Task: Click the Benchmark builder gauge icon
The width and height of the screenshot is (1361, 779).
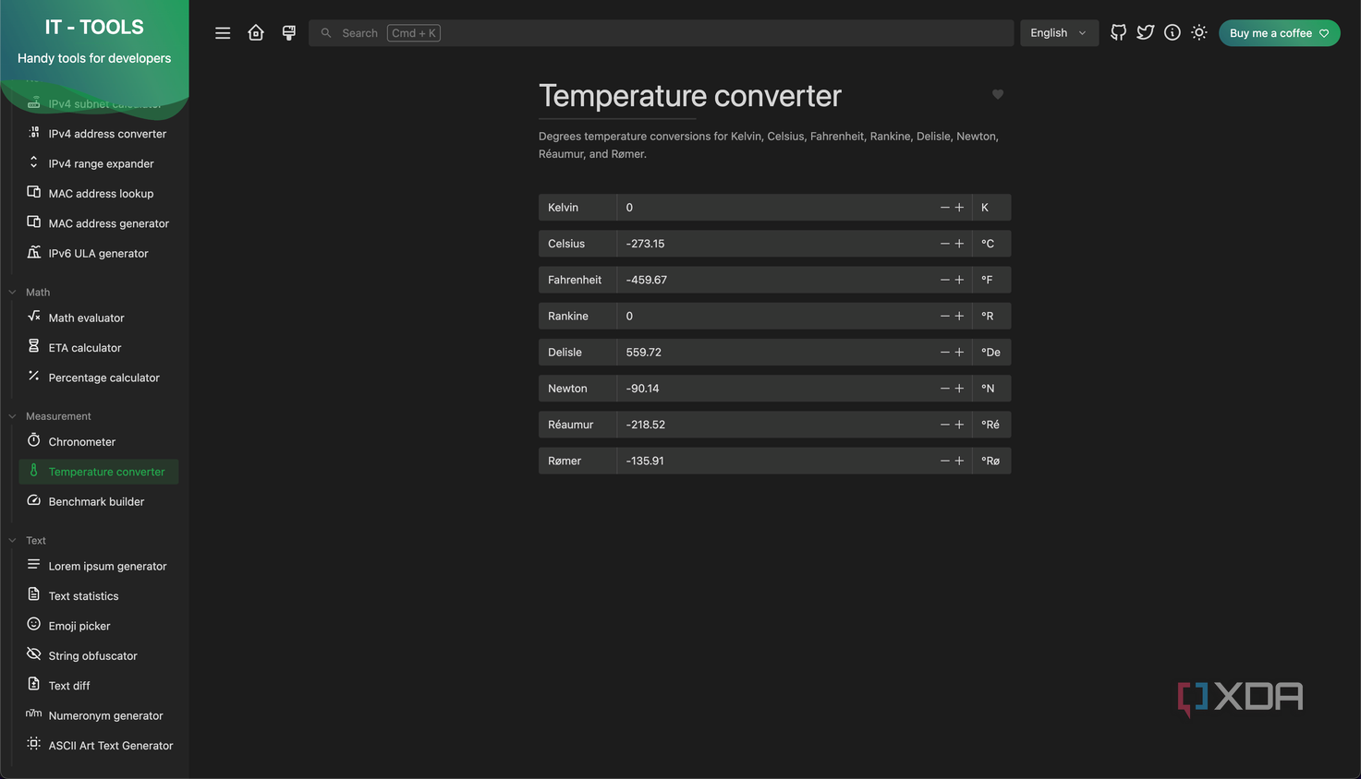Action: pyautogui.click(x=34, y=500)
